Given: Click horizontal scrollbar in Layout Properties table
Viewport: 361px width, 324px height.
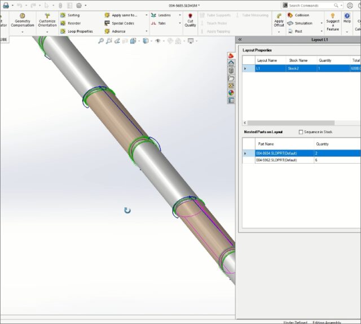Looking at the screenshot, I should click(291, 123).
